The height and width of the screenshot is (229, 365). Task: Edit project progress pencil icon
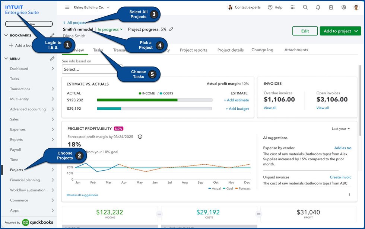pyautogui.click(x=171, y=29)
